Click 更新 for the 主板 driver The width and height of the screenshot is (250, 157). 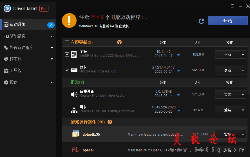click(227, 54)
